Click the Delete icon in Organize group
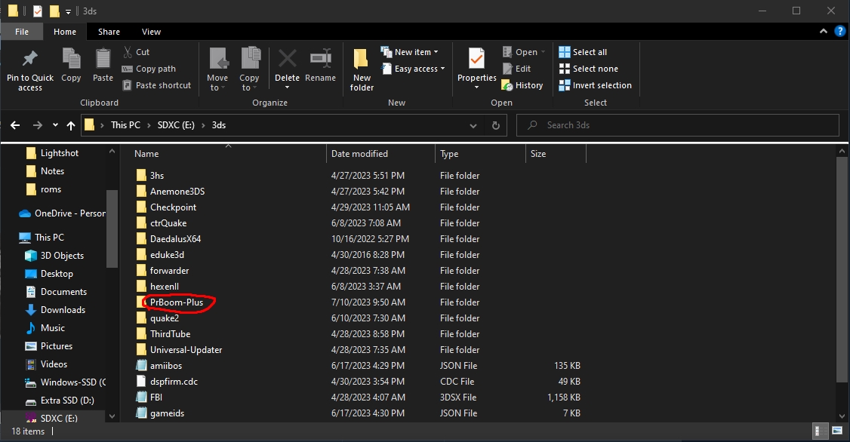 tap(288, 59)
